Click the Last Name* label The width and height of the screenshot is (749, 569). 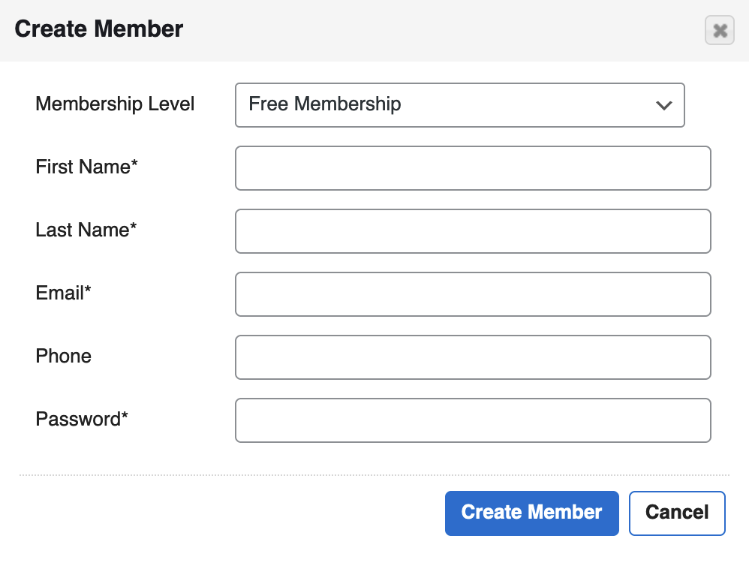(x=86, y=230)
